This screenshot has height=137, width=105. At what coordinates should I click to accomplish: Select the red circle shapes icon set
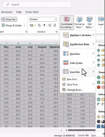click(x=99, y=87)
